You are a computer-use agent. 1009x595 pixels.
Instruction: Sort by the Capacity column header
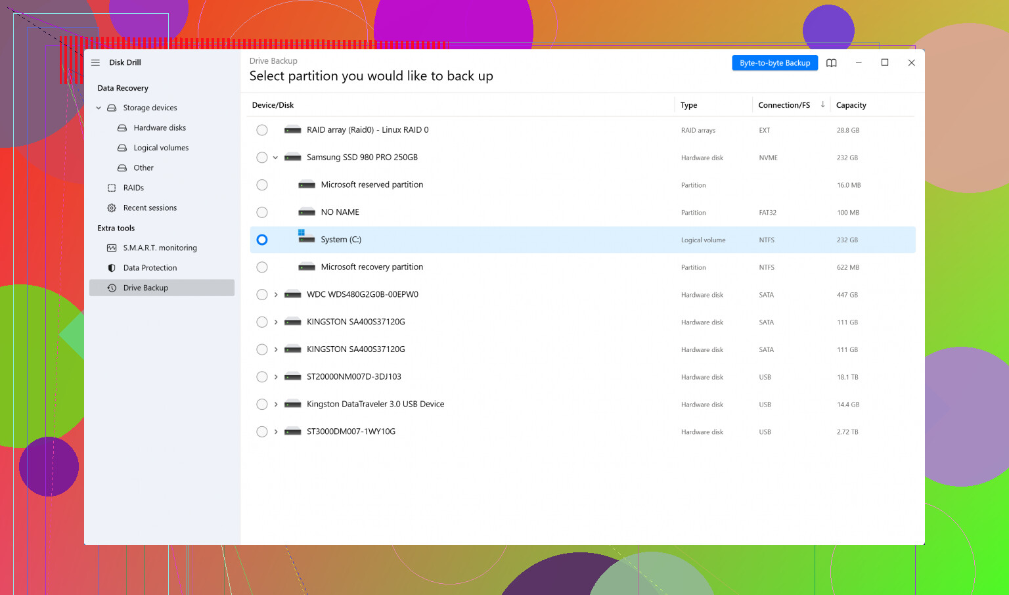(x=851, y=105)
